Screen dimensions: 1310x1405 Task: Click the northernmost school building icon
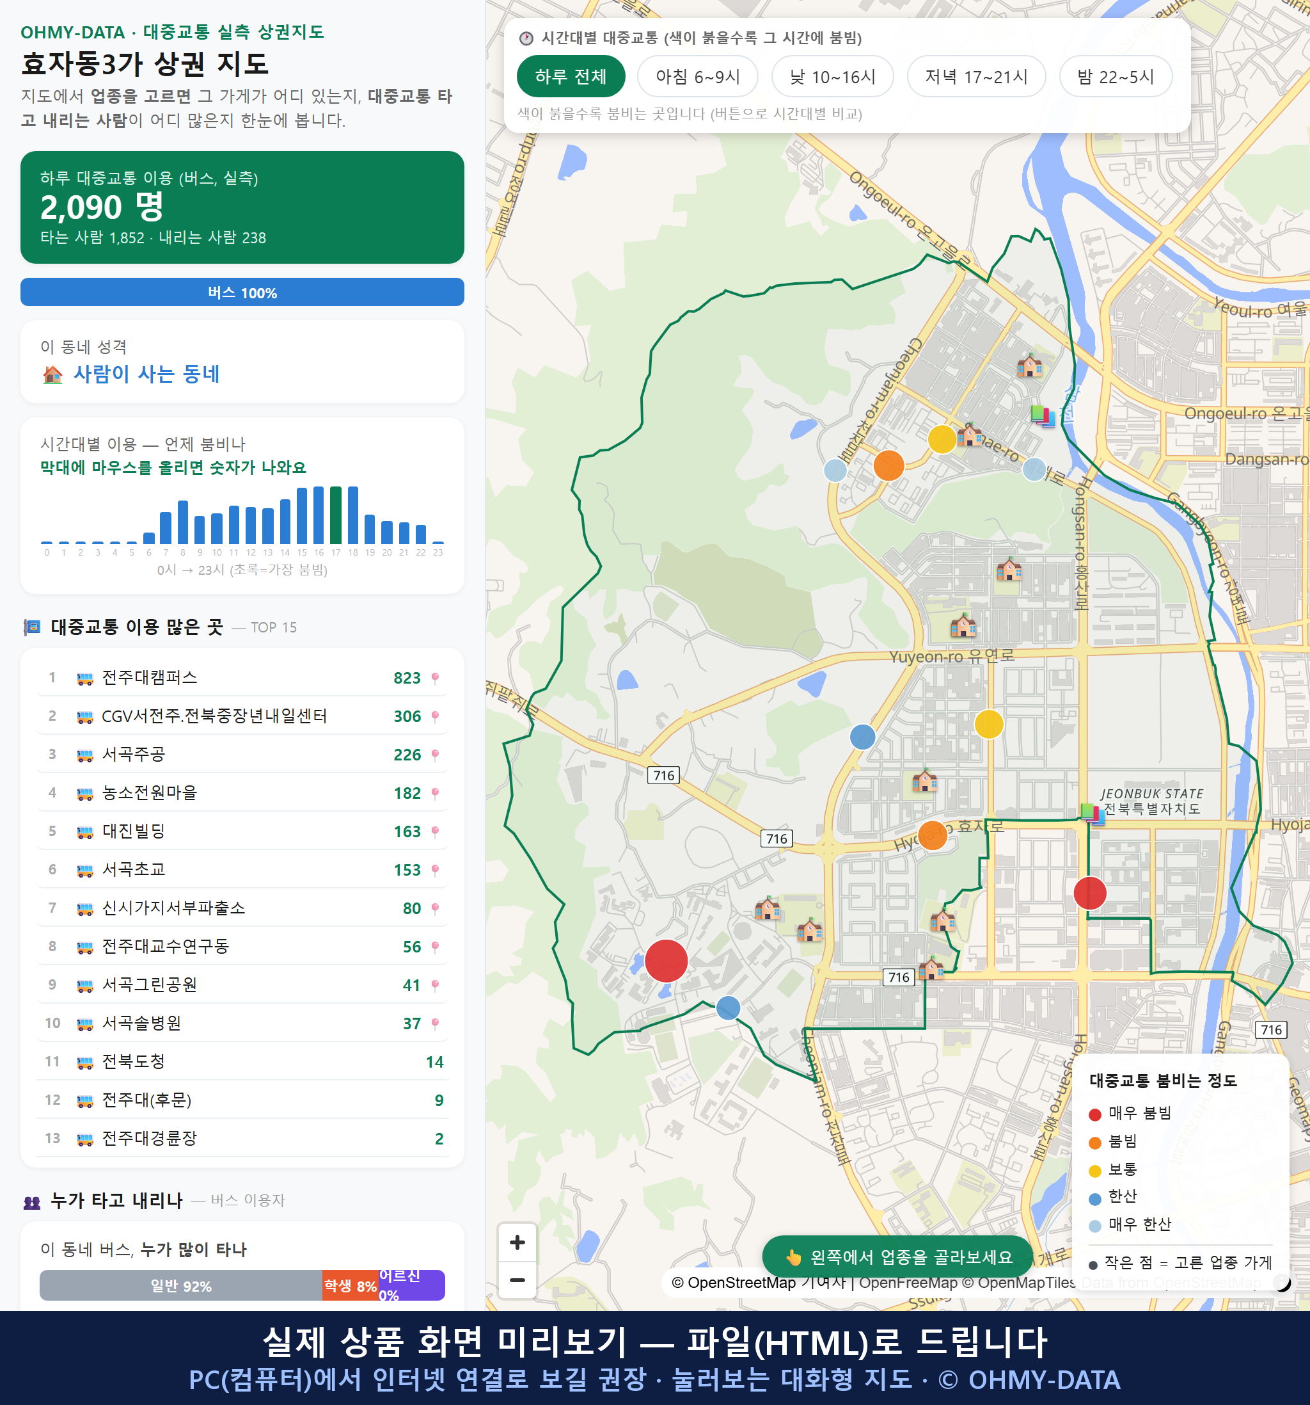(1030, 365)
